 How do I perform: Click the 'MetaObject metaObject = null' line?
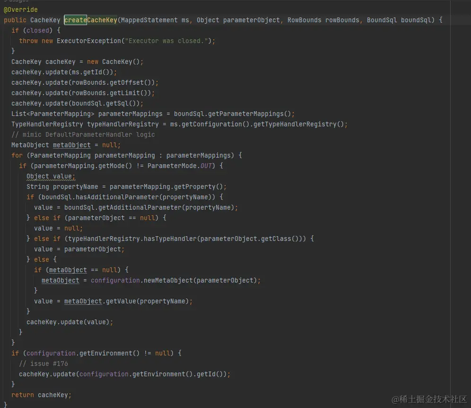pyautogui.click(x=66, y=145)
